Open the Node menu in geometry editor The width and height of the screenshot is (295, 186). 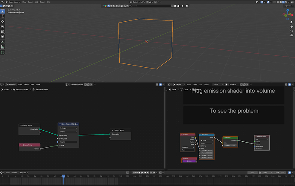pyautogui.click(x=38, y=84)
